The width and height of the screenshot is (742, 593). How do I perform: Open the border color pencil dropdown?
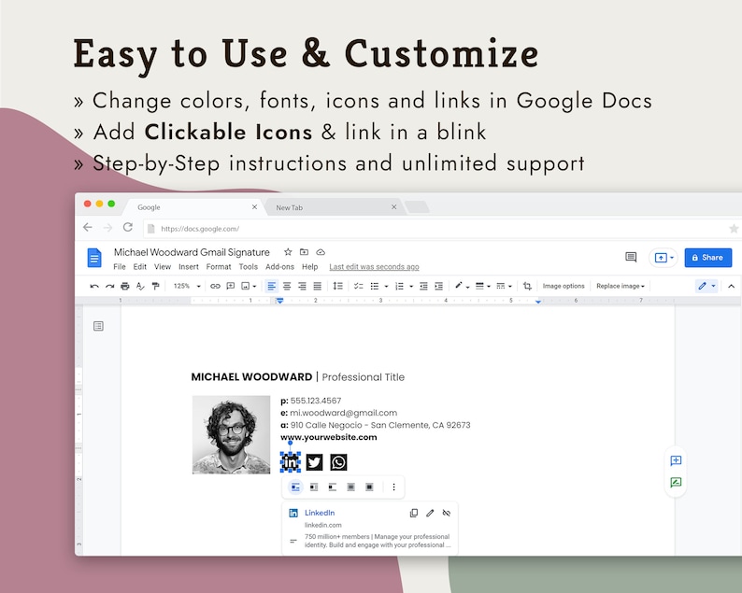[x=462, y=286]
